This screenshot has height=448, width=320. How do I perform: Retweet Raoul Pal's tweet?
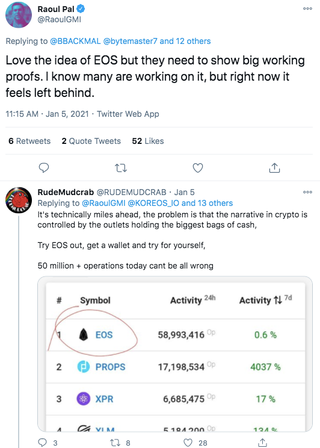pyautogui.click(x=121, y=168)
